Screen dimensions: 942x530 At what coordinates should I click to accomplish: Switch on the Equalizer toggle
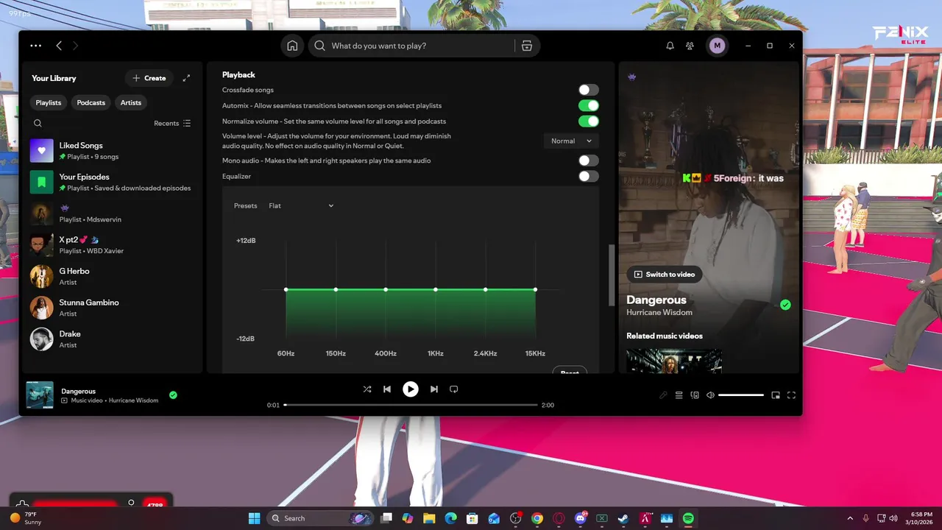pos(588,176)
